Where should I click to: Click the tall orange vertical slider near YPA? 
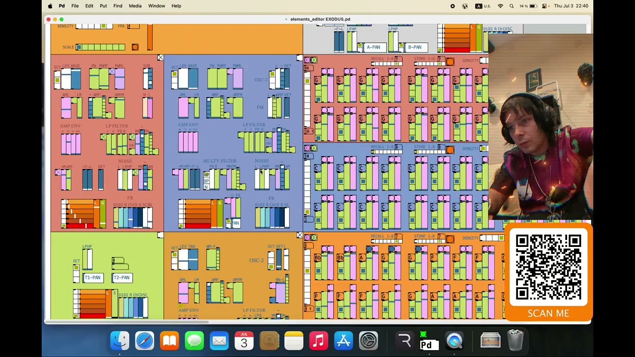click(150, 37)
